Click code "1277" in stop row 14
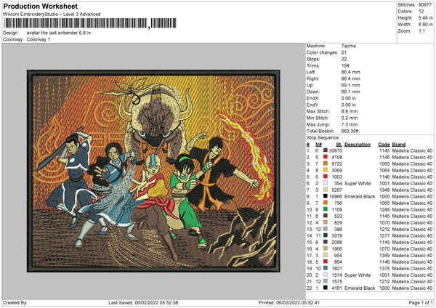 point(384,235)
